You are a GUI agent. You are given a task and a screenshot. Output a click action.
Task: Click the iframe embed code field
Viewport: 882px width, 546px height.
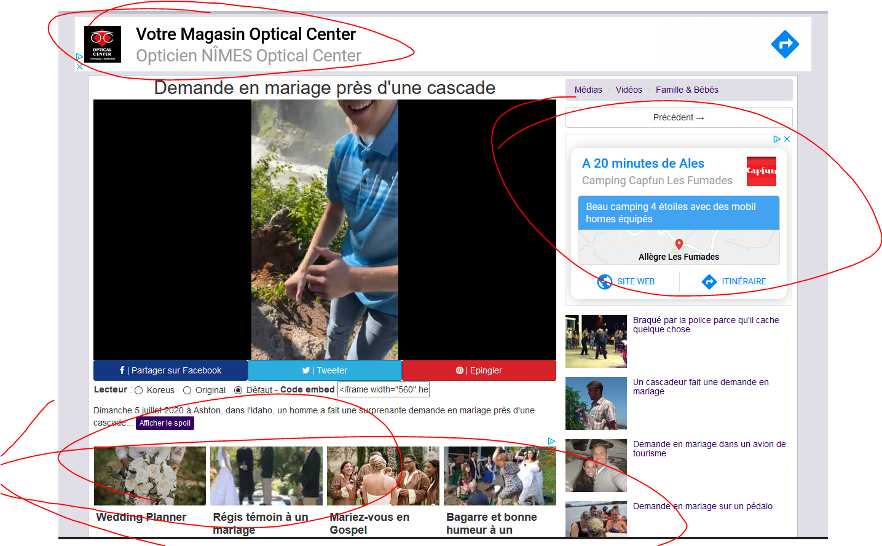pos(384,389)
